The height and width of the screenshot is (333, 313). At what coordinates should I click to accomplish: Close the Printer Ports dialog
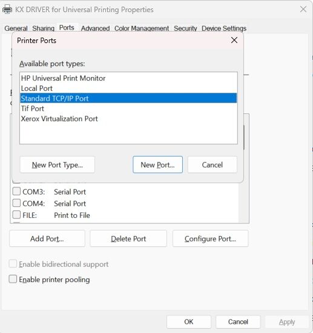pyautogui.click(x=234, y=40)
